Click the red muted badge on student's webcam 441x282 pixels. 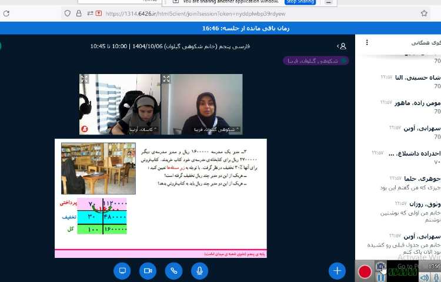(x=84, y=129)
